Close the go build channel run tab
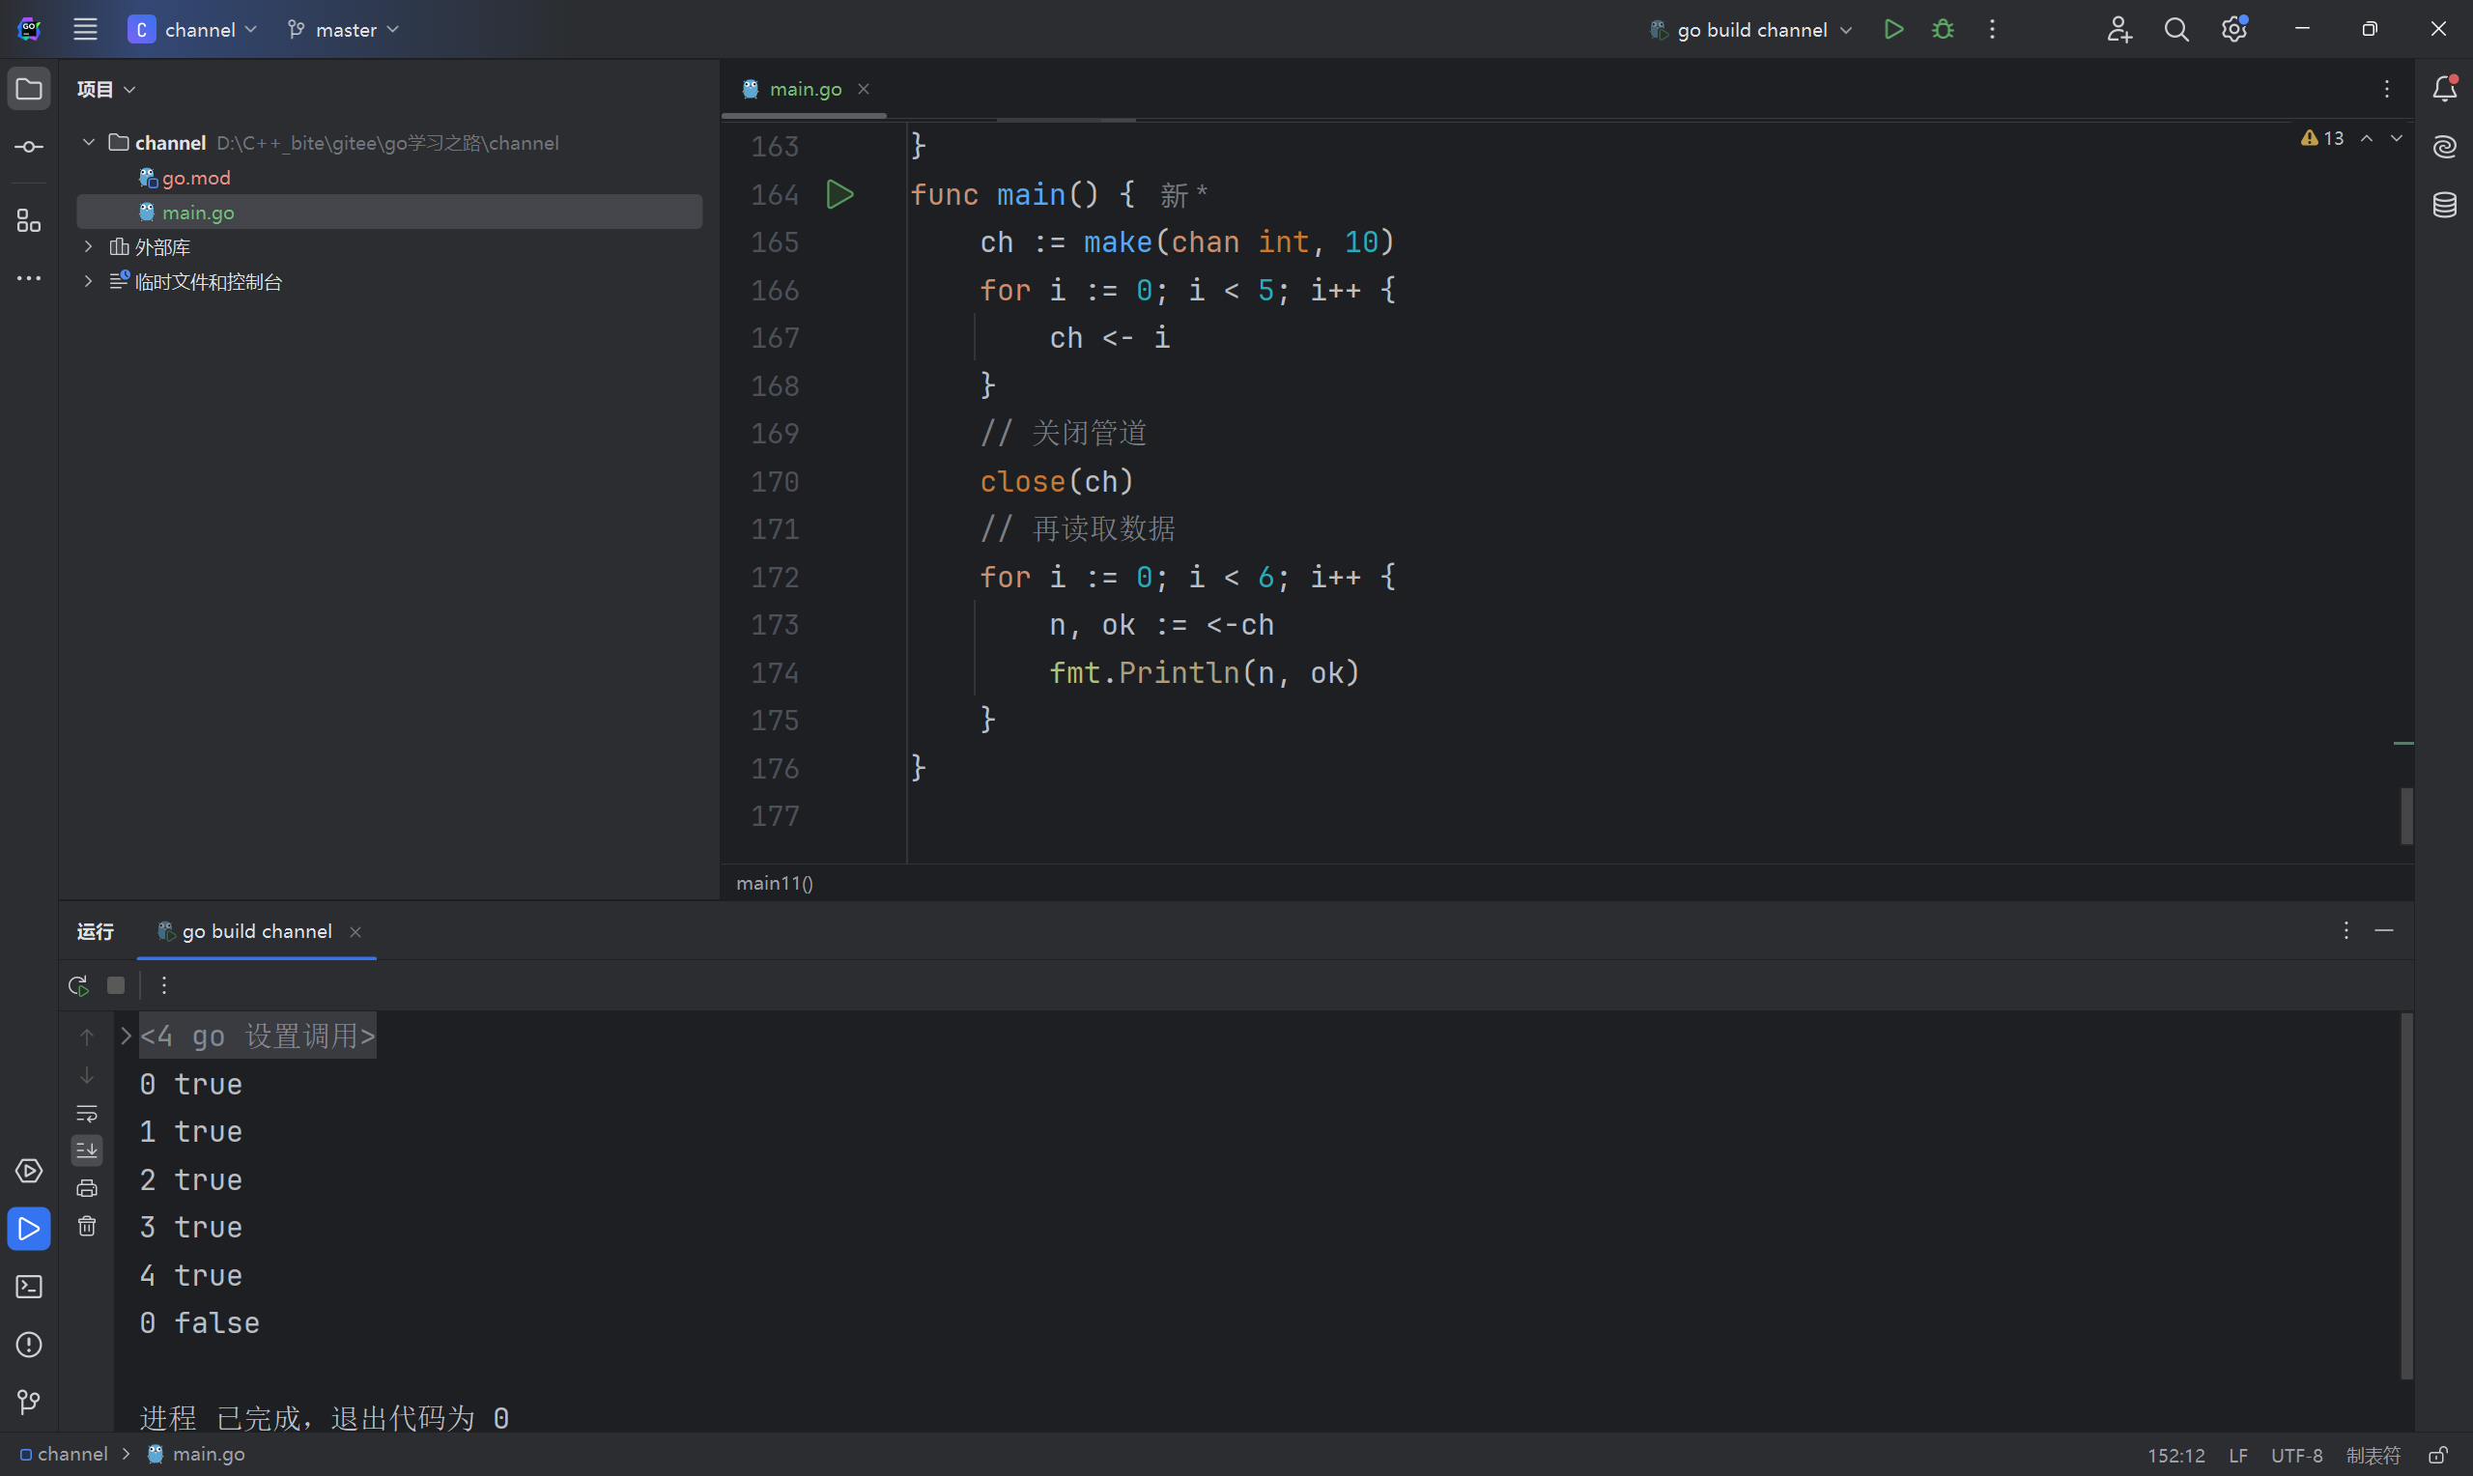 pos(355,931)
